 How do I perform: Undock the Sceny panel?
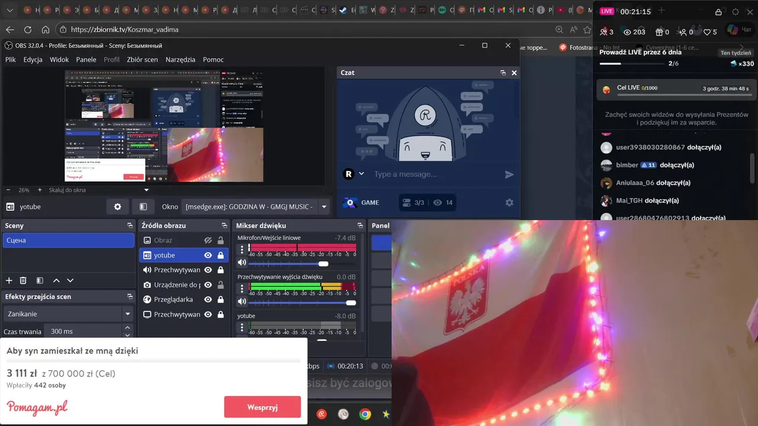(130, 225)
